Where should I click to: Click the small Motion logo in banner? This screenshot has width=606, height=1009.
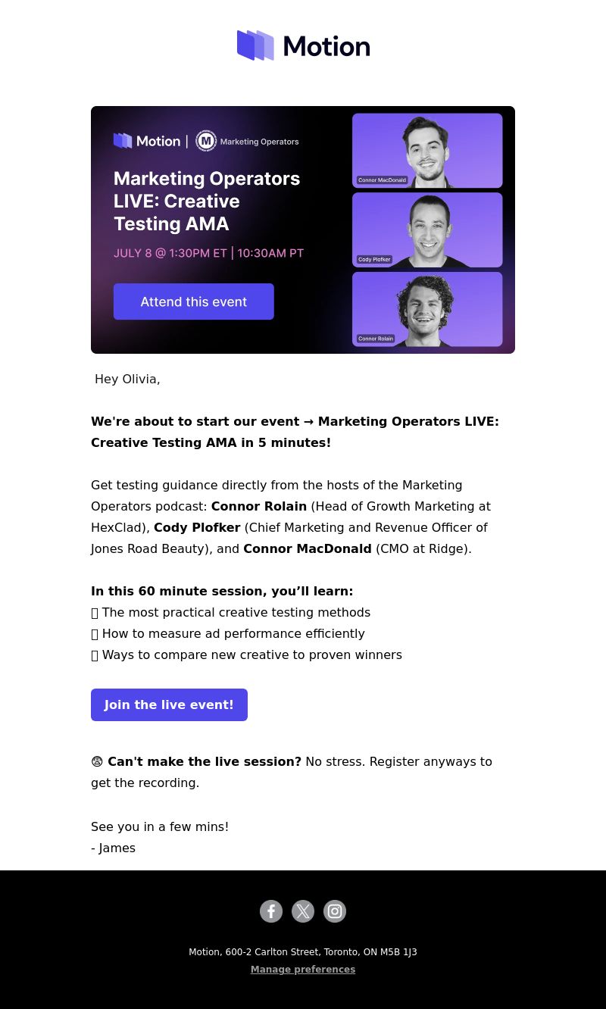coord(147,141)
